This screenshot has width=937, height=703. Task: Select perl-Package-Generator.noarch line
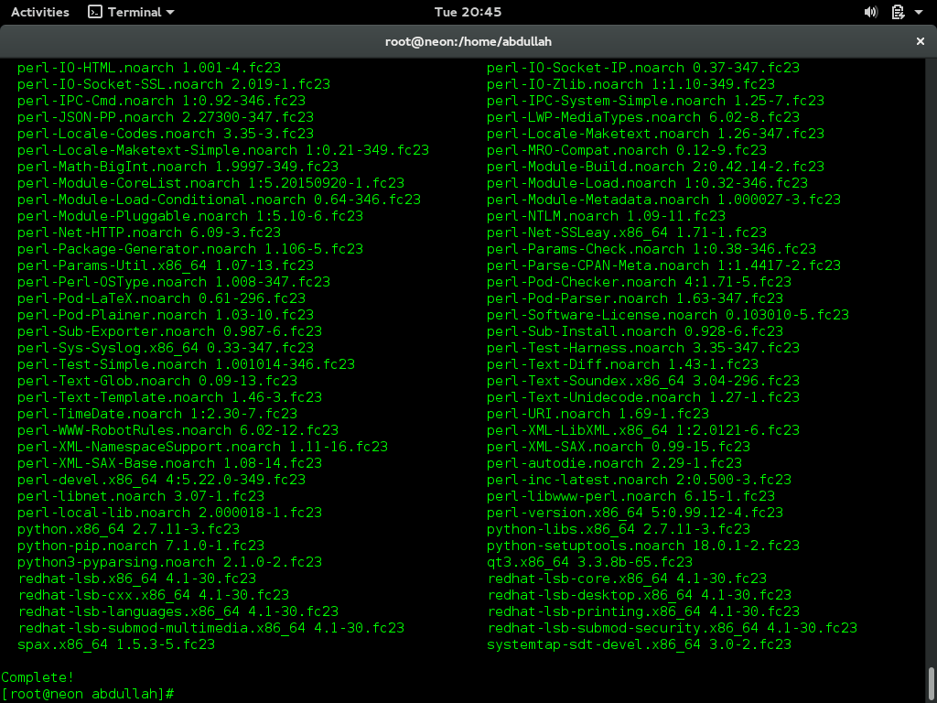click(x=190, y=249)
